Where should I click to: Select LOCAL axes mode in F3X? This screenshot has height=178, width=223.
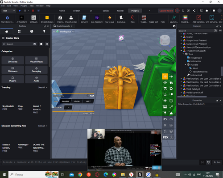77,101
